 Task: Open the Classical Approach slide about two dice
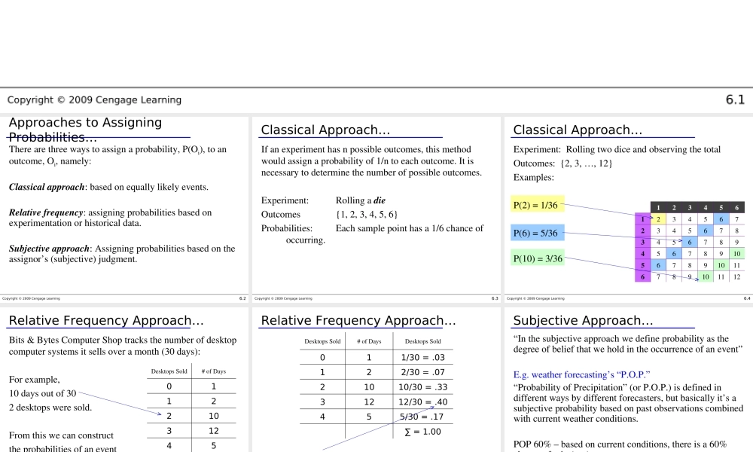coord(578,130)
